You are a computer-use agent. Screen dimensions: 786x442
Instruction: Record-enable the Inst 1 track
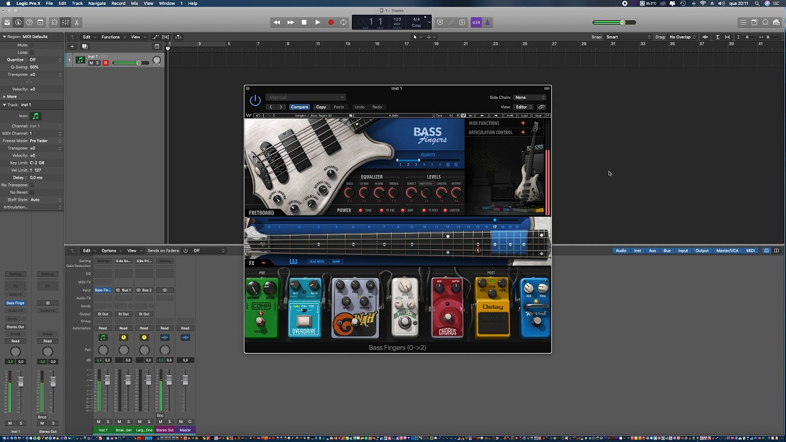106,63
